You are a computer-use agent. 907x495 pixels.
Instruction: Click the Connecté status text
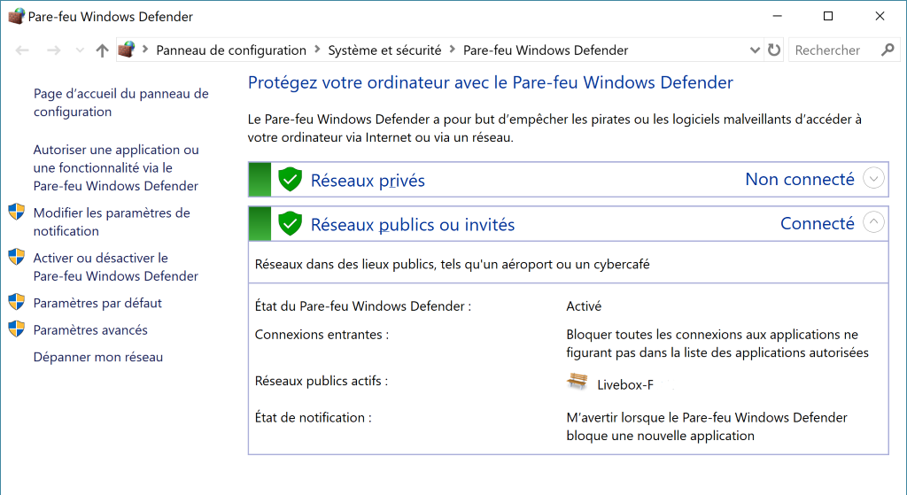click(817, 223)
